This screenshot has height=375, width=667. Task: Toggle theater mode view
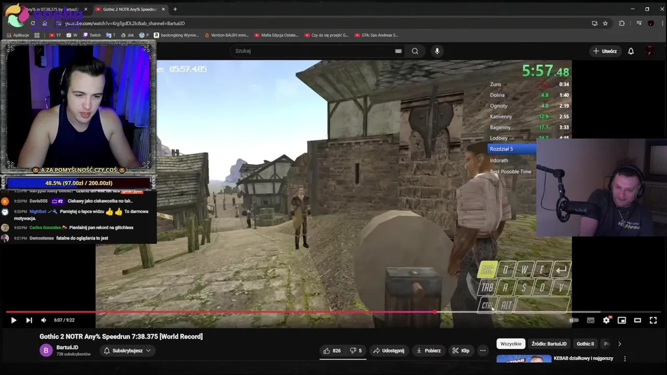pyautogui.click(x=637, y=320)
